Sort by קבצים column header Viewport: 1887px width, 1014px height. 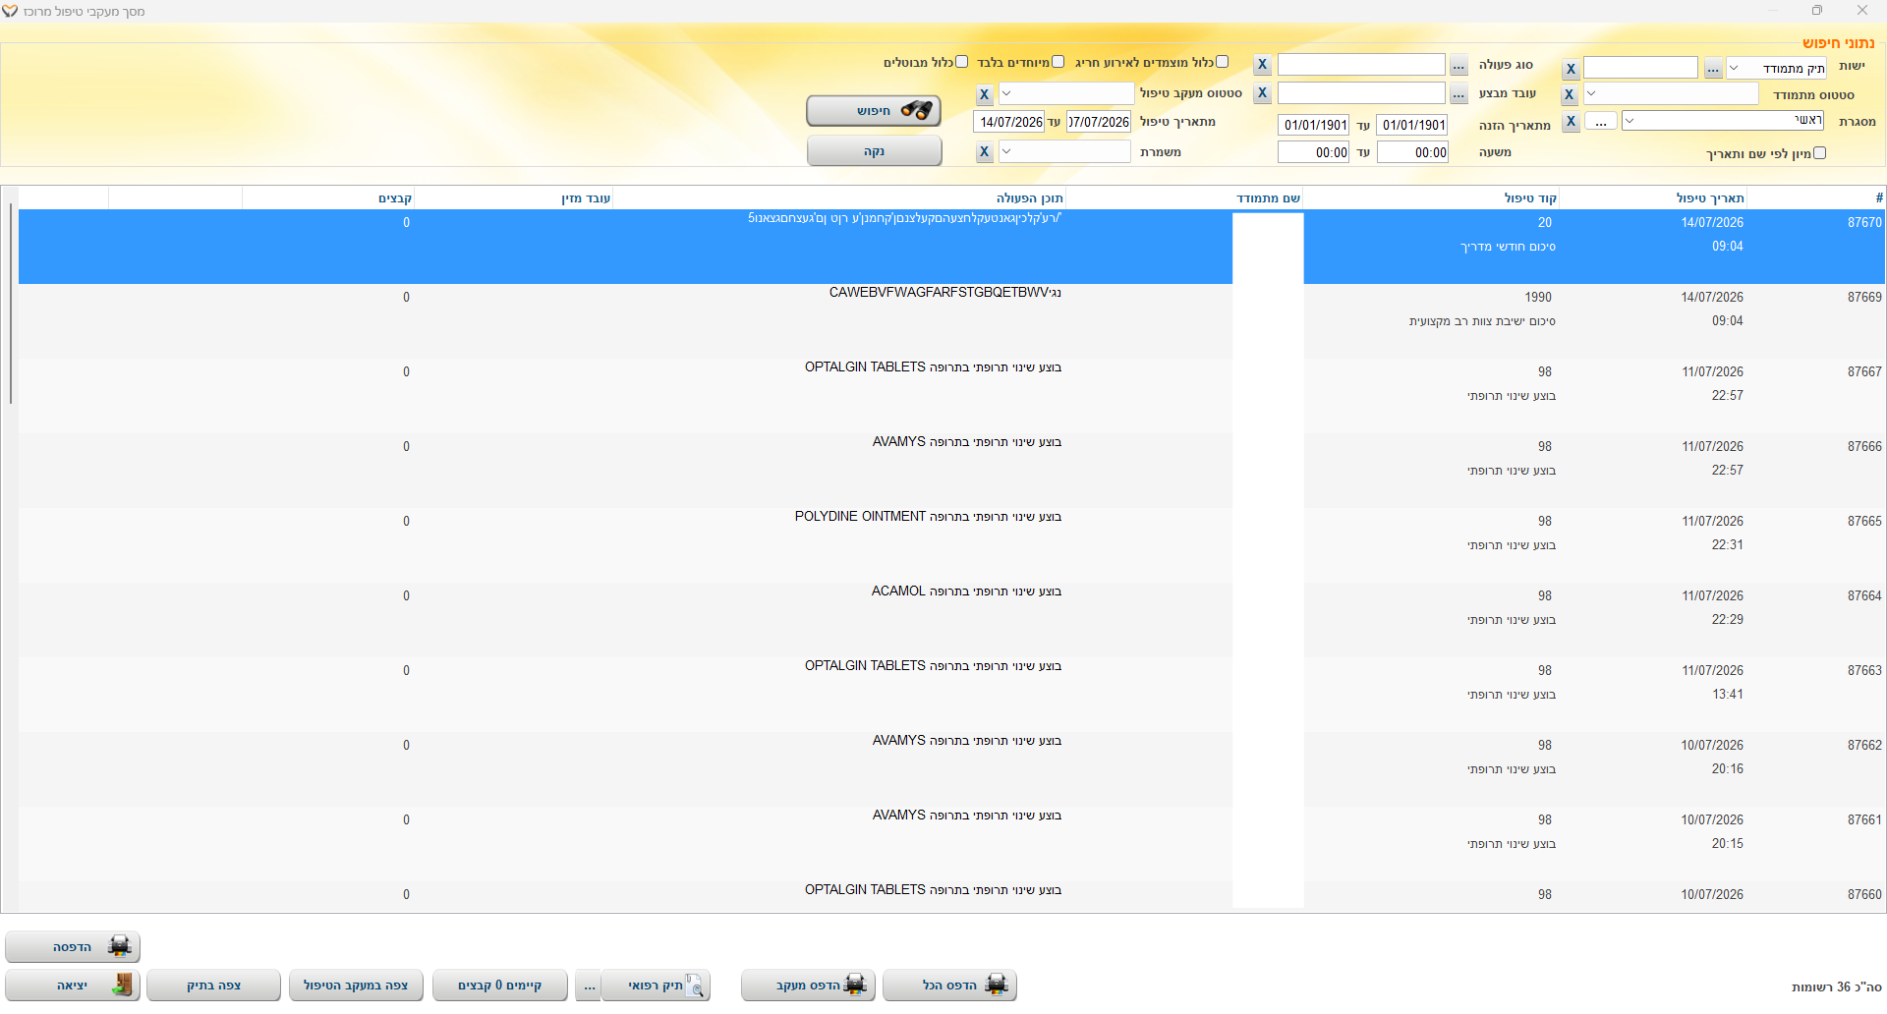[328, 197]
